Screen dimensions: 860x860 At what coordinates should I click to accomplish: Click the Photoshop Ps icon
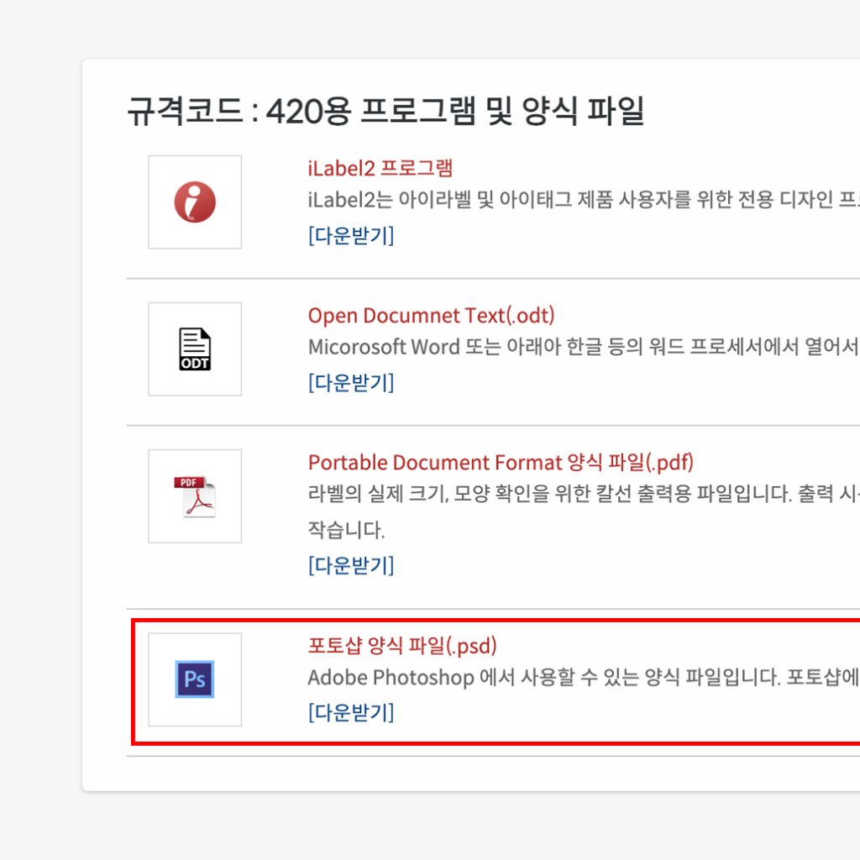pyautogui.click(x=195, y=679)
